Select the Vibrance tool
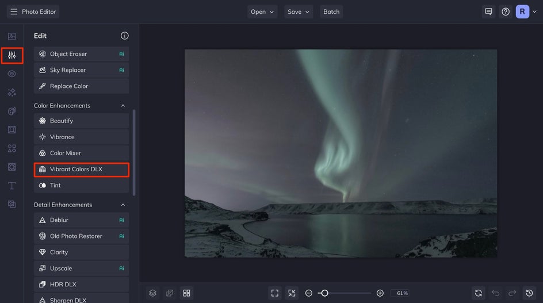The image size is (543, 303). pos(81,137)
